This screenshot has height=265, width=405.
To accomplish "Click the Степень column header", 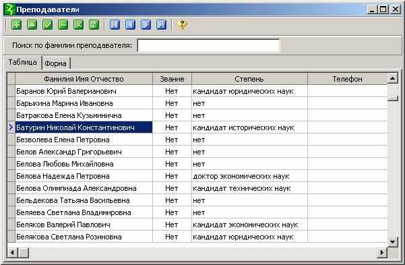I will tap(249, 79).
